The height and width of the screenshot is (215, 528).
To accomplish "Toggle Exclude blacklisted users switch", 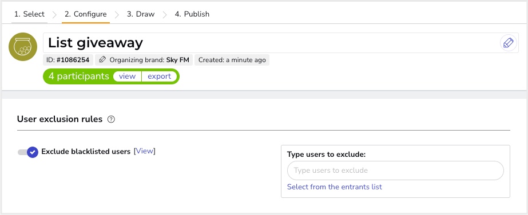I will tap(28, 152).
